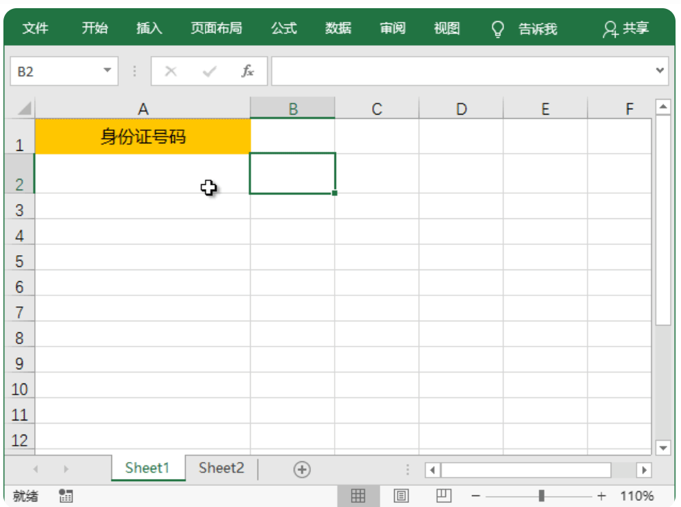Click the vertical scrollbar up arrow
681x507 pixels.
click(x=663, y=106)
